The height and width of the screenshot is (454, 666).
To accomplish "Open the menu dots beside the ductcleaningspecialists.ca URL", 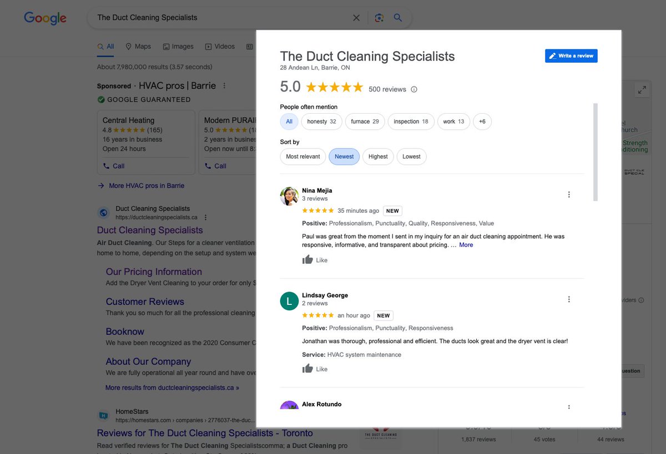I will pos(205,218).
